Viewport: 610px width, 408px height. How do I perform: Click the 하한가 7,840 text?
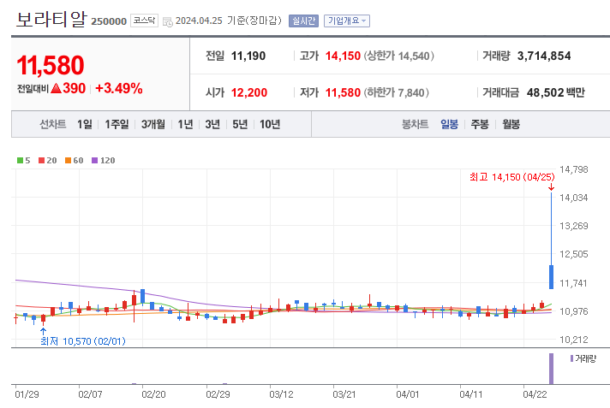[x=397, y=92]
